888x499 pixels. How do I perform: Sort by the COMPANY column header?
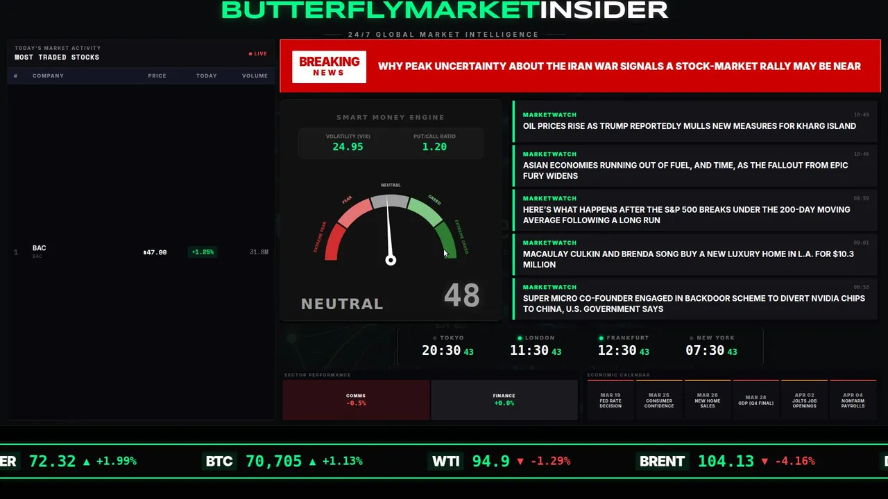(48, 76)
